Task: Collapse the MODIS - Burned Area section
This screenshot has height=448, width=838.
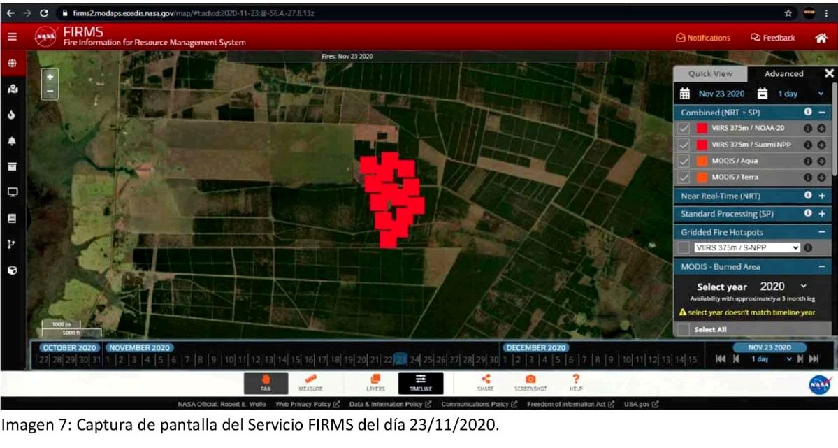Action: pyautogui.click(x=822, y=267)
